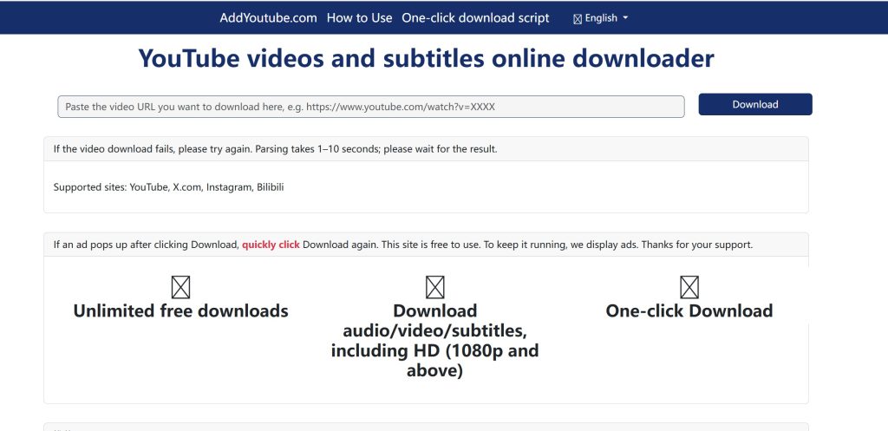
Task: Click the 'Unlimited free downloads' heading
Action: [x=180, y=311]
